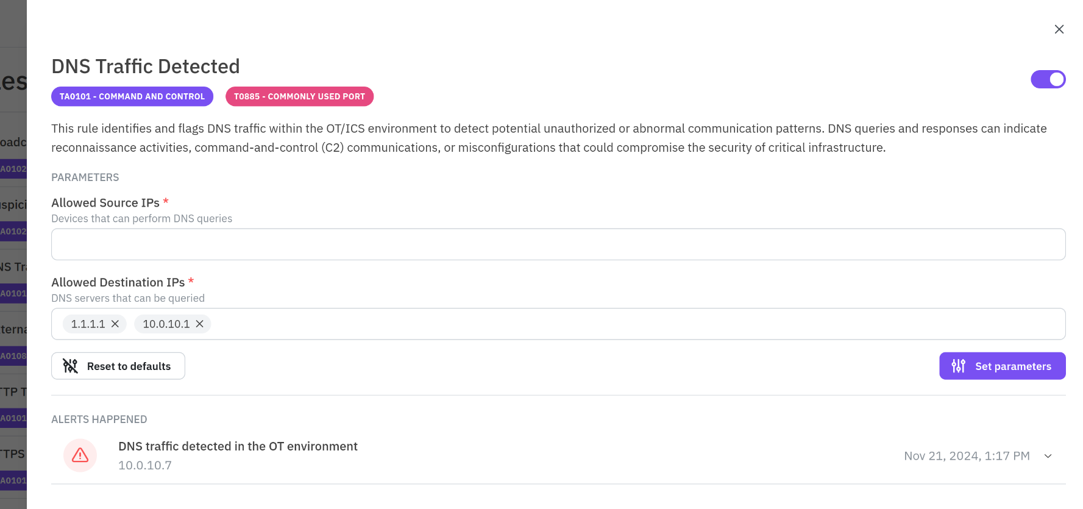
Task: Click the alert source IP 10.0.10.7
Action: pyautogui.click(x=145, y=465)
